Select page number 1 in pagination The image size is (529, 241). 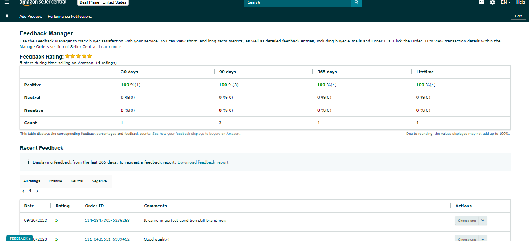click(30, 191)
